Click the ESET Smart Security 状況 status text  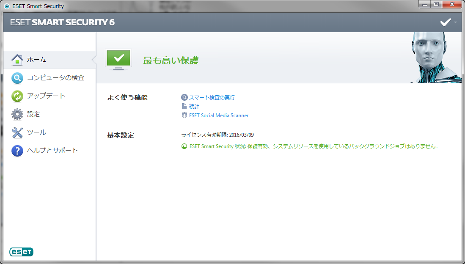point(314,146)
